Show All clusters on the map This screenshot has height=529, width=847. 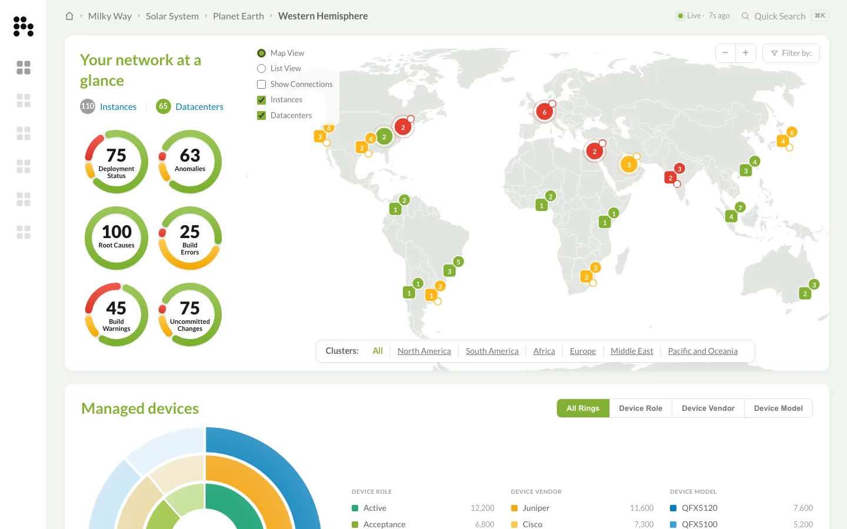click(x=378, y=351)
